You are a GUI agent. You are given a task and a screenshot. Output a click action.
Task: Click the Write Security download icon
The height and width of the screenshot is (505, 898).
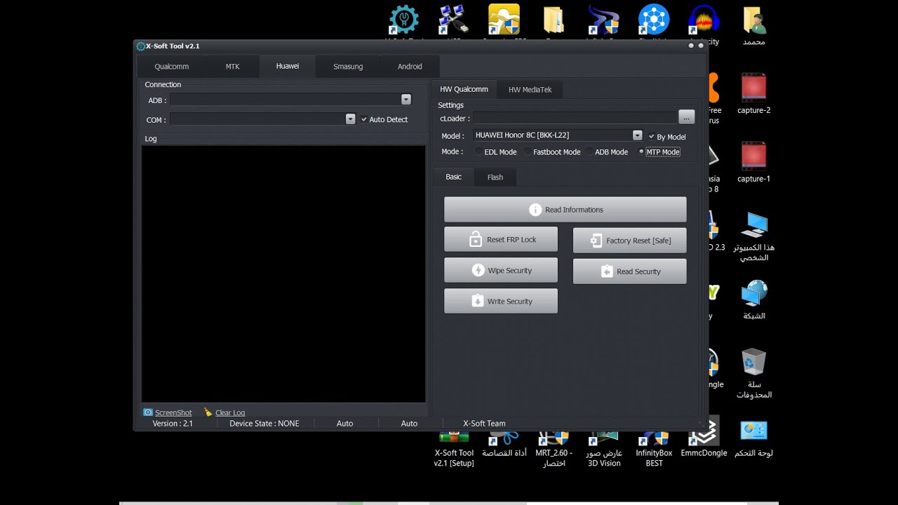coord(477,301)
